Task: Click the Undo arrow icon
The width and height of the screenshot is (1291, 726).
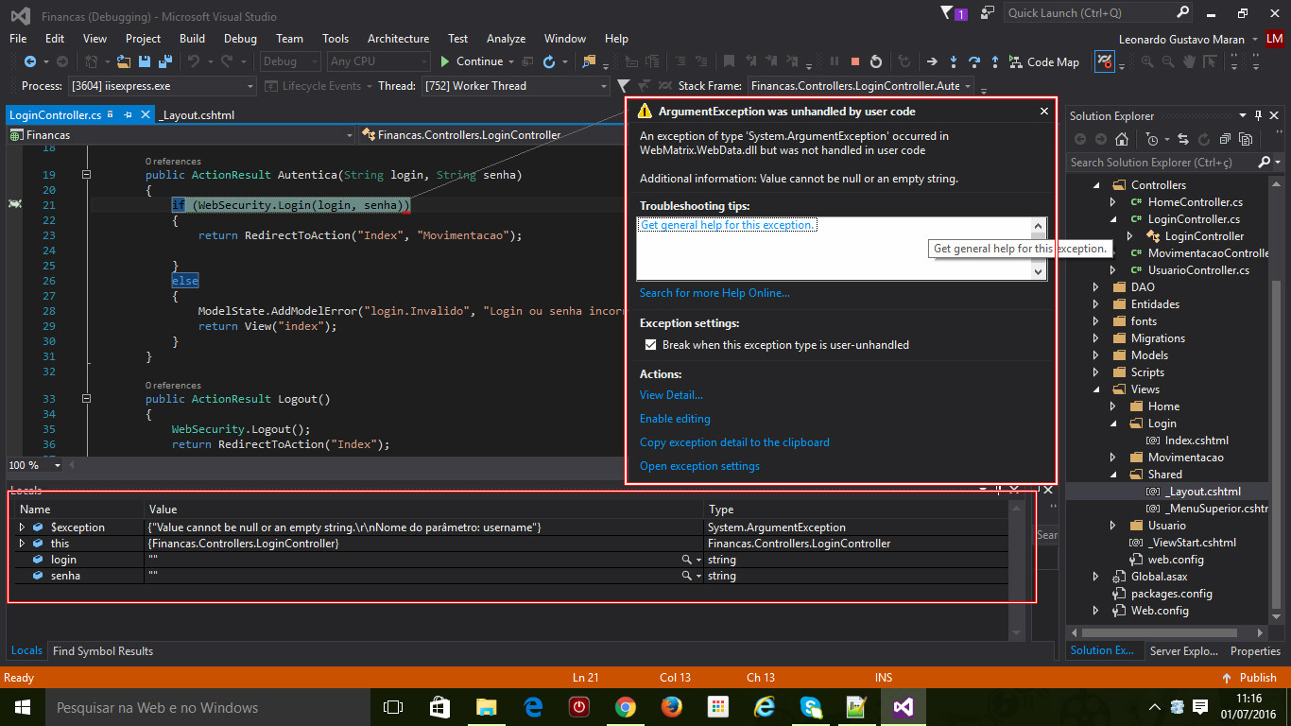Action: coord(194,61)
